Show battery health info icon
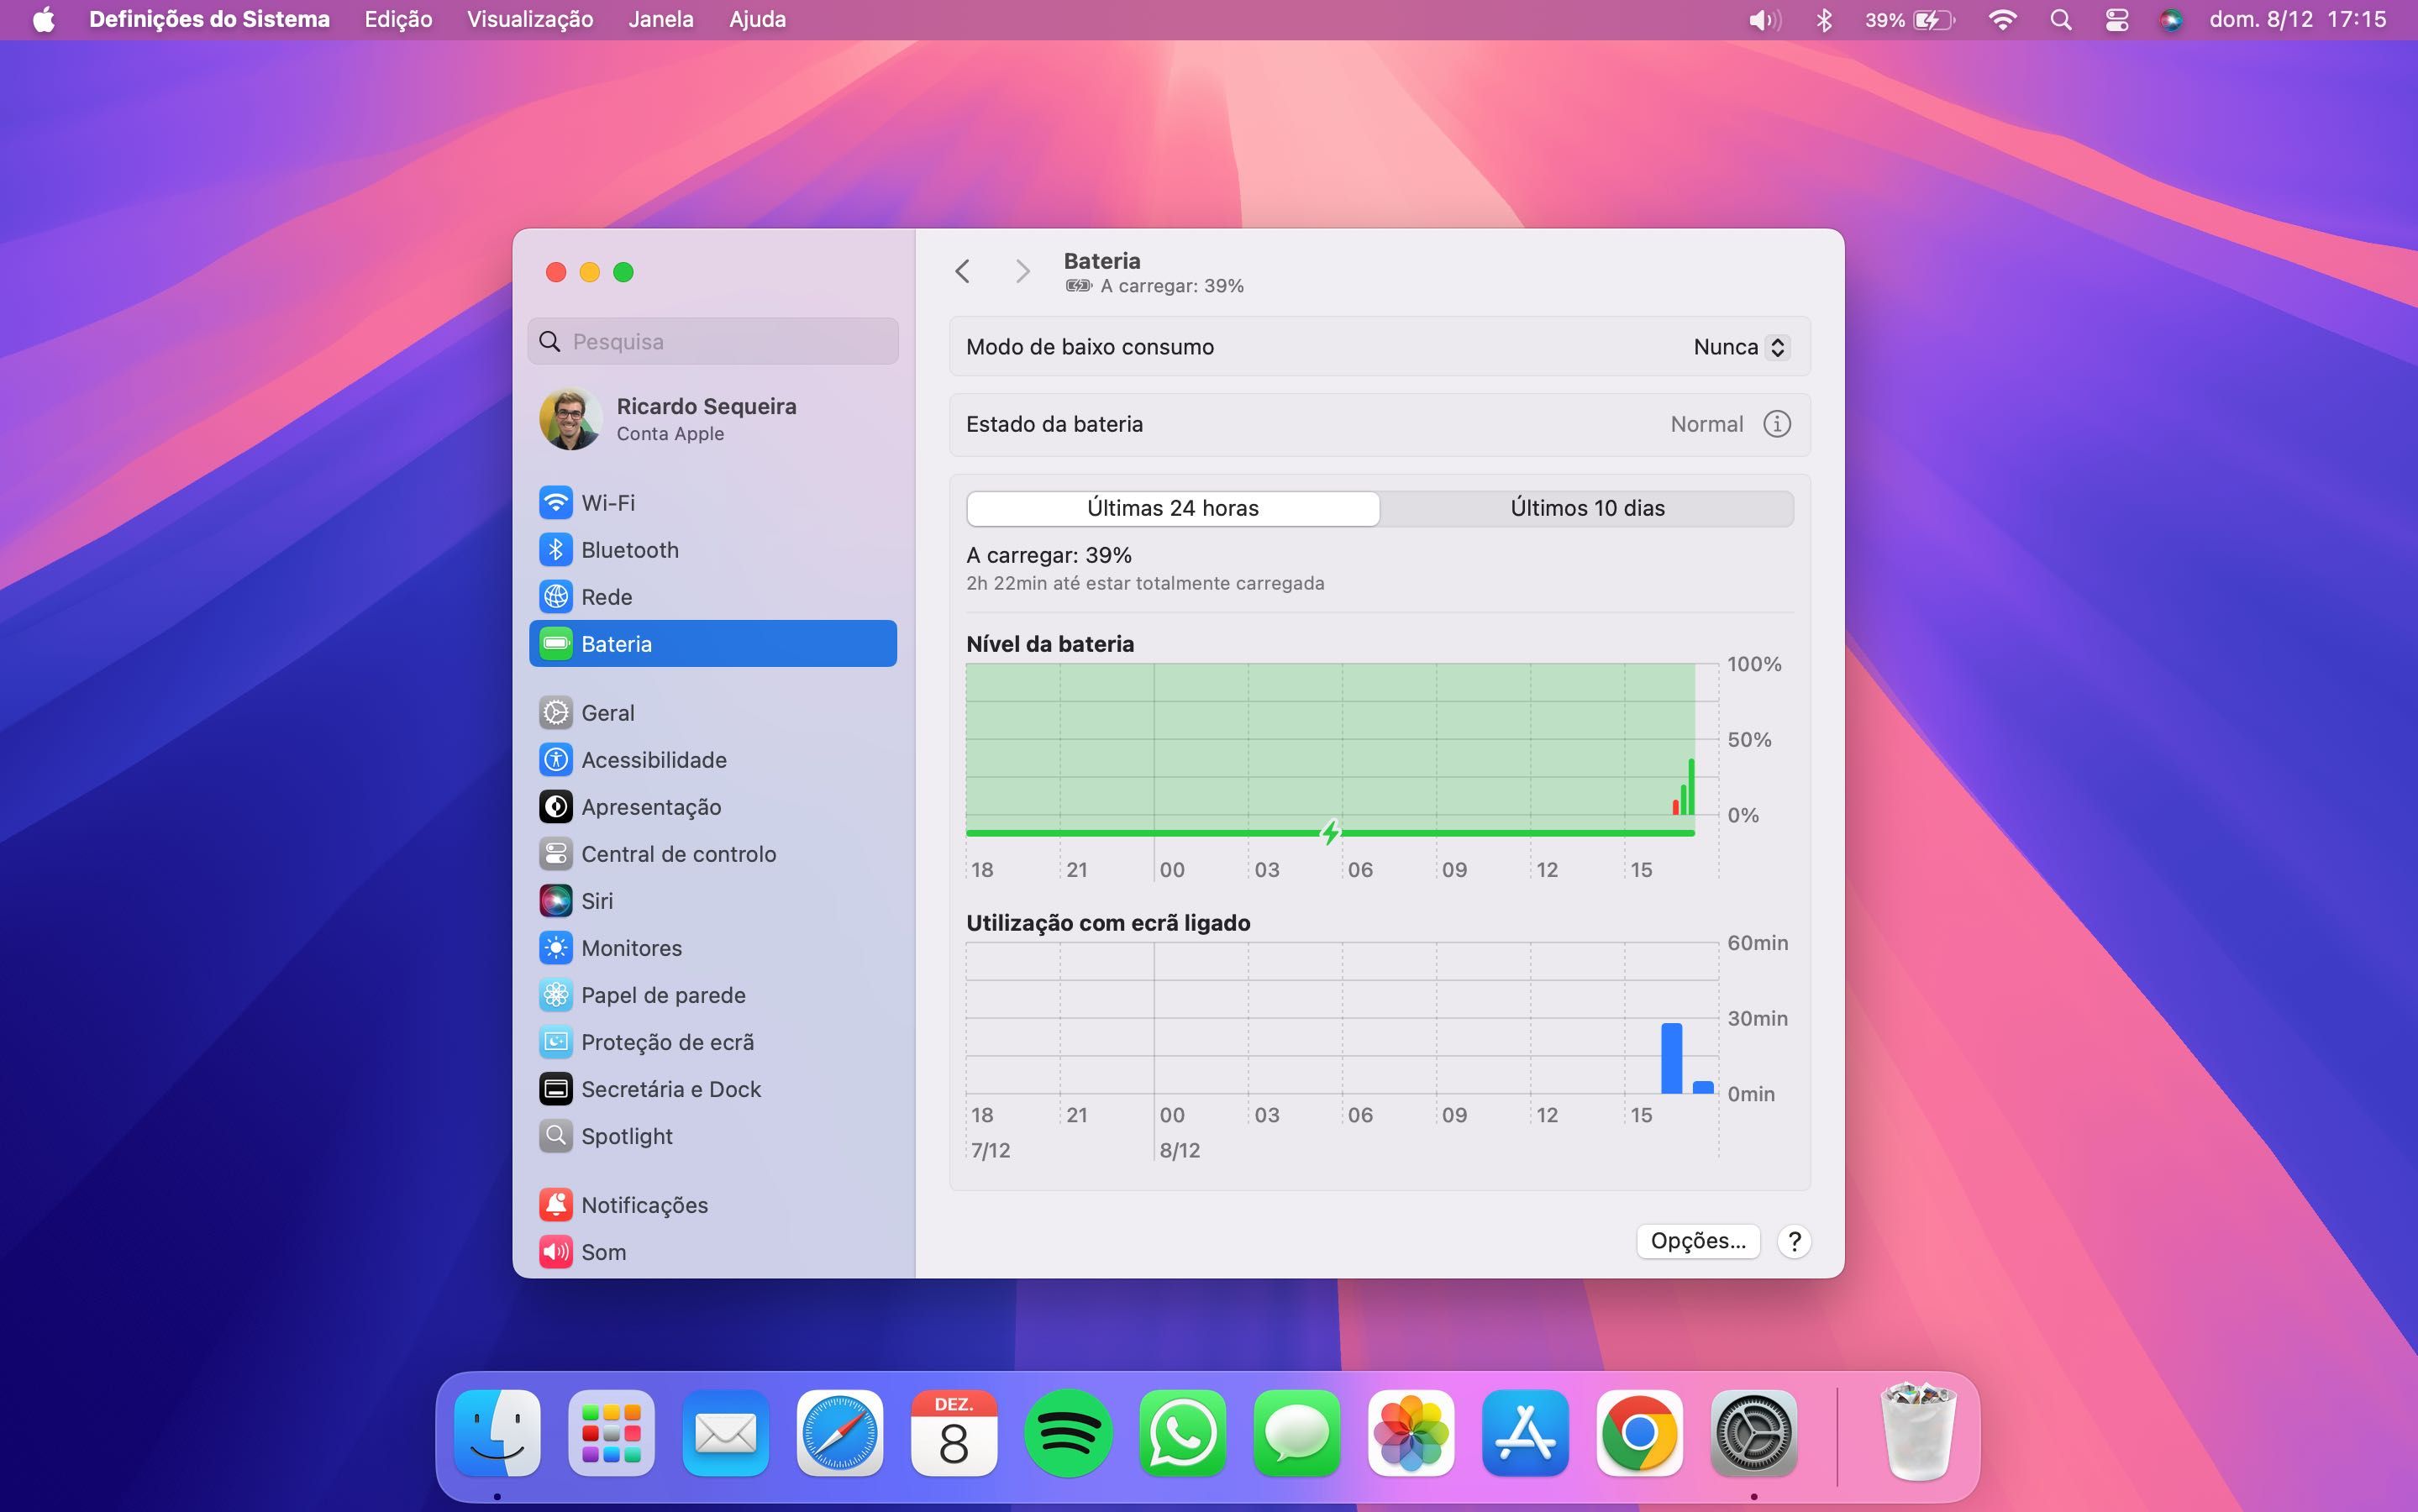This screenshot has height=1512, width=2418. point(1776,424)
